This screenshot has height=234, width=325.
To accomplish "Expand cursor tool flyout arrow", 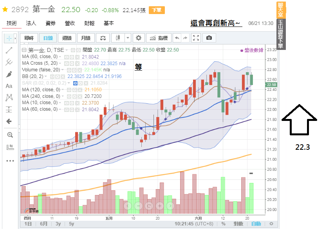I will pos(15,38).
